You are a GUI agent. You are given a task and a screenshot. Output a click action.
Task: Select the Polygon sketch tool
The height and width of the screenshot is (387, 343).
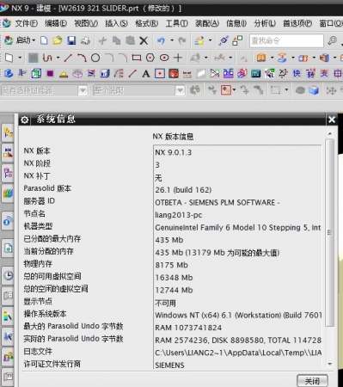pos(150,58)
